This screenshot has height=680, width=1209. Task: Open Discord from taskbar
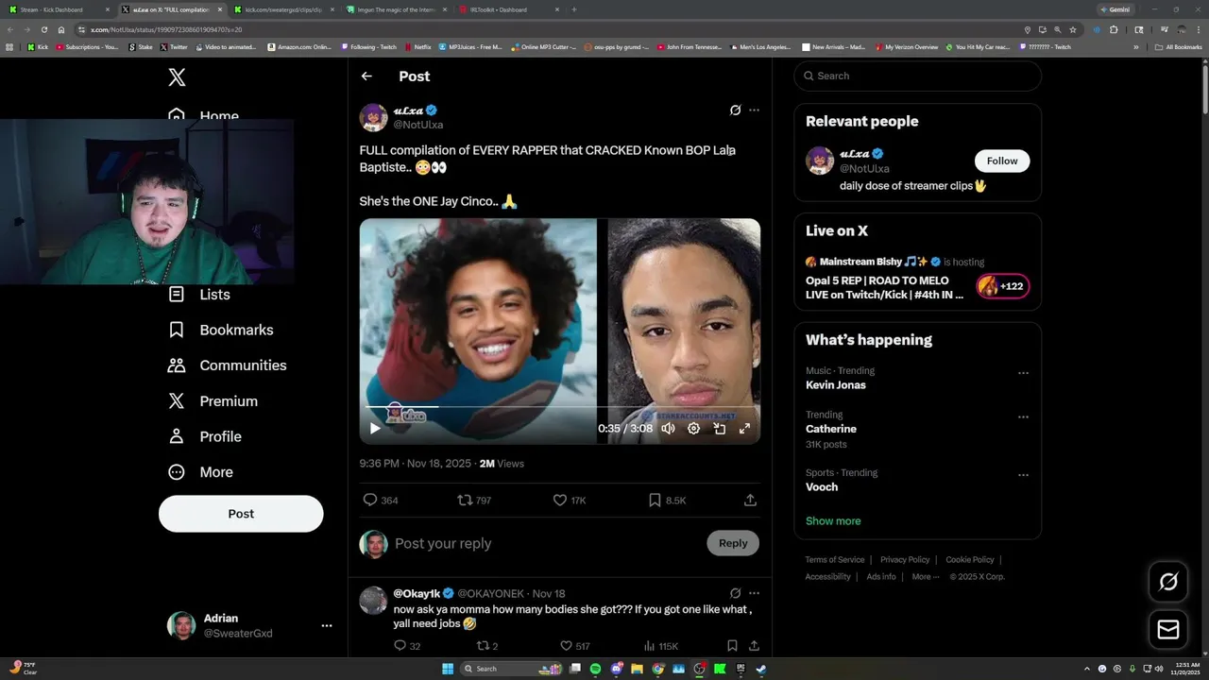coord(616,669)
